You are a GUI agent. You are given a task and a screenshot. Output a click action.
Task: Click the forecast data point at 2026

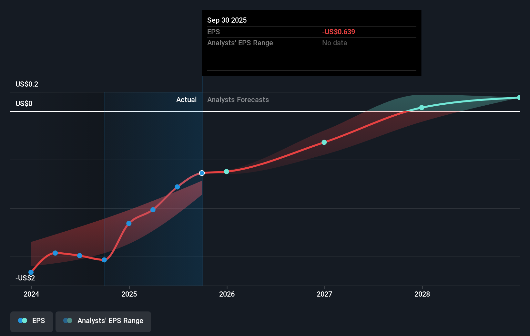point(227,172)
